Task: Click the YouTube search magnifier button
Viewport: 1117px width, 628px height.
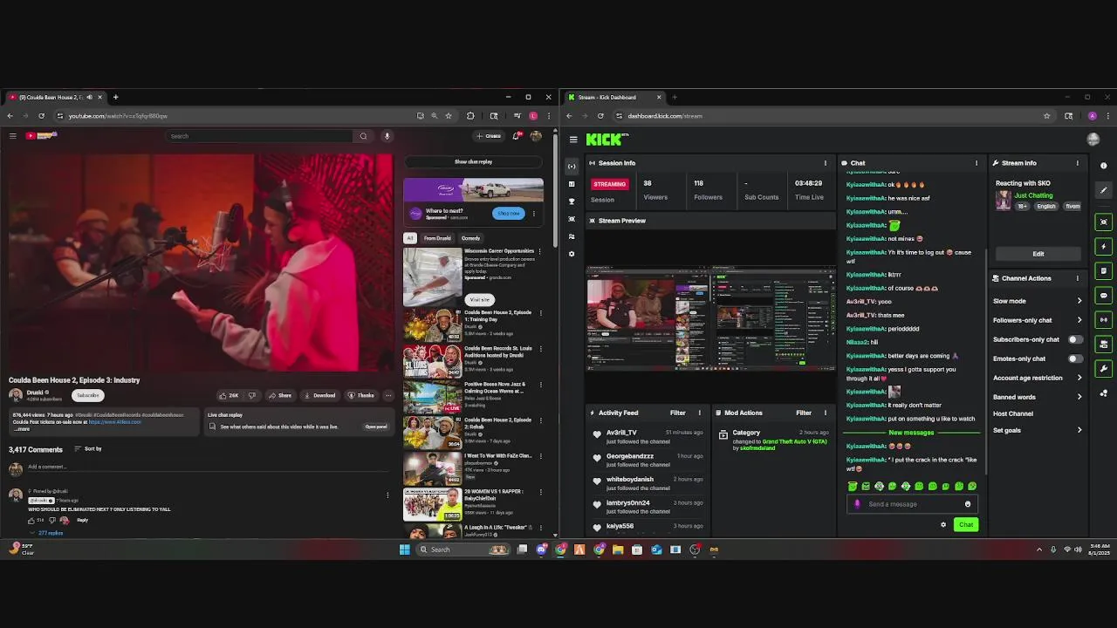Action: [x=363, y=136]
